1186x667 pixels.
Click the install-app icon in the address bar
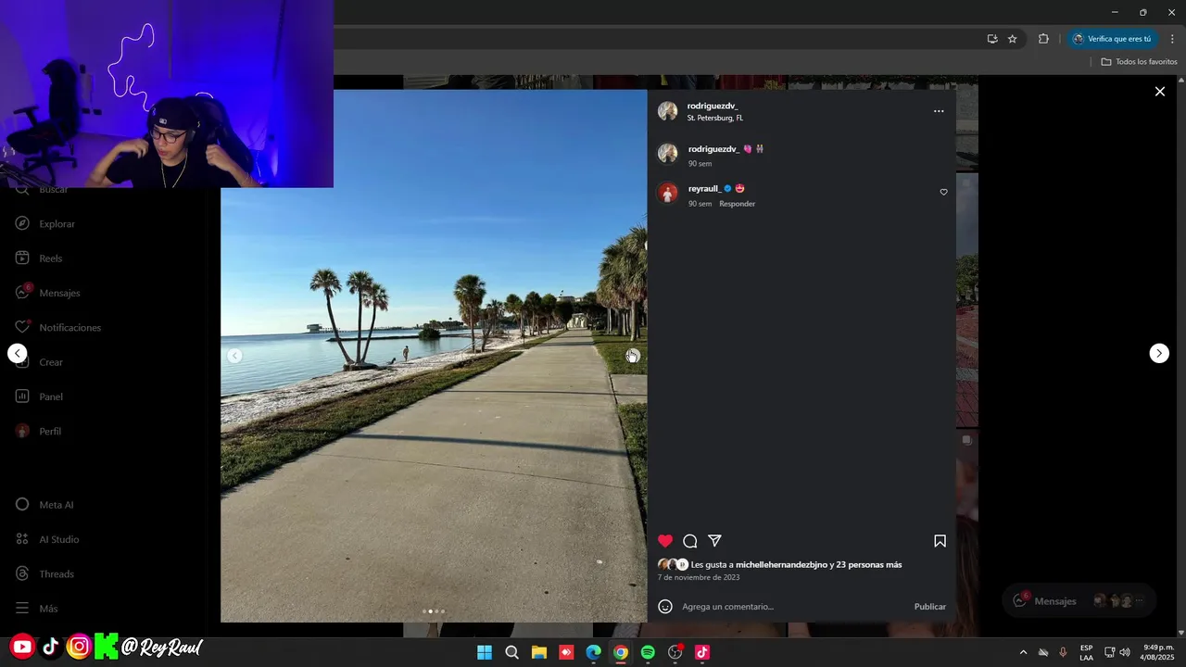(992, 39)
